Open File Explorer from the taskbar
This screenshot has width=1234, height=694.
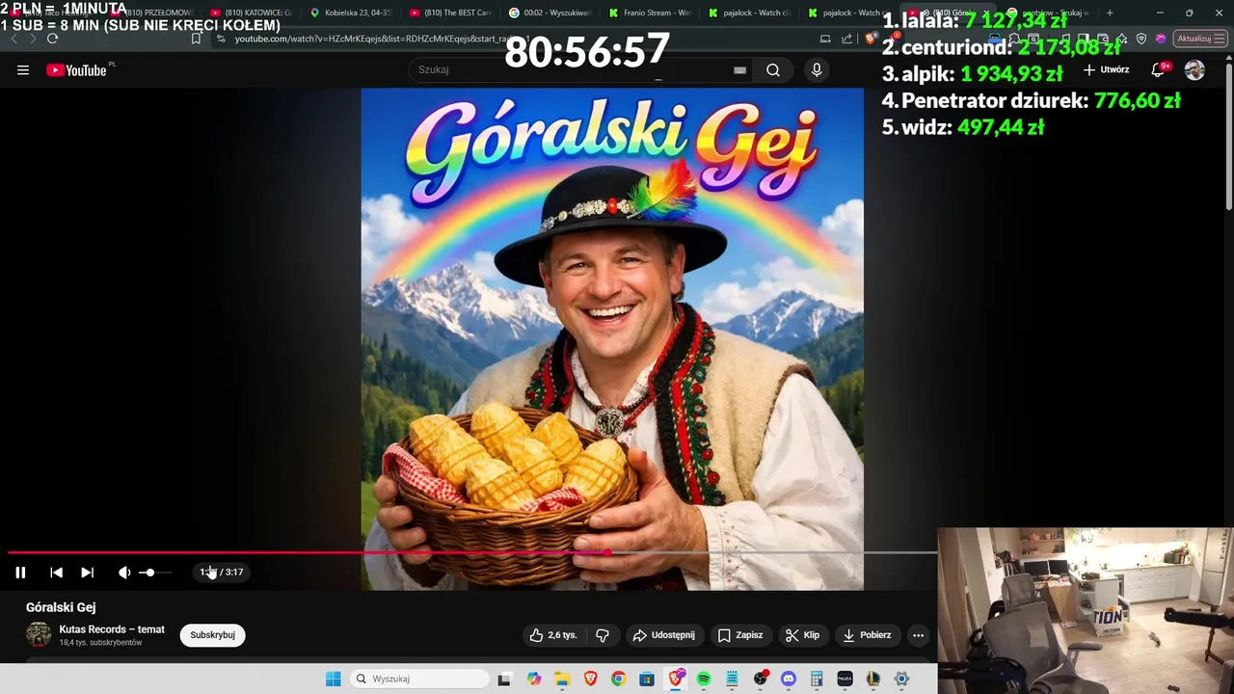(561, 679)
